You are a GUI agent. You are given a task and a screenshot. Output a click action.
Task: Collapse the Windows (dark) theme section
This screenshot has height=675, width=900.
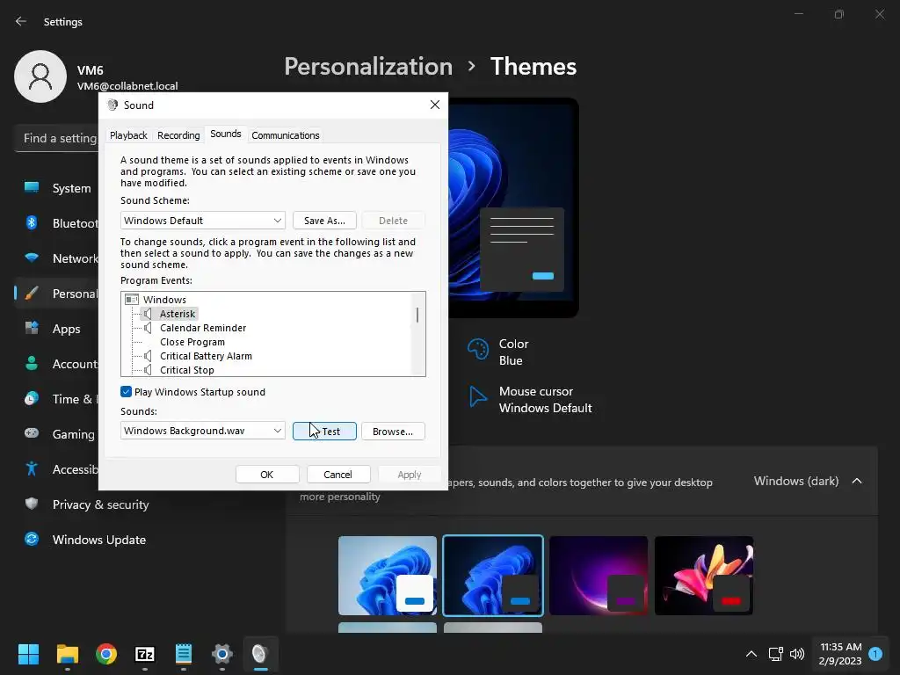[856, 481]
